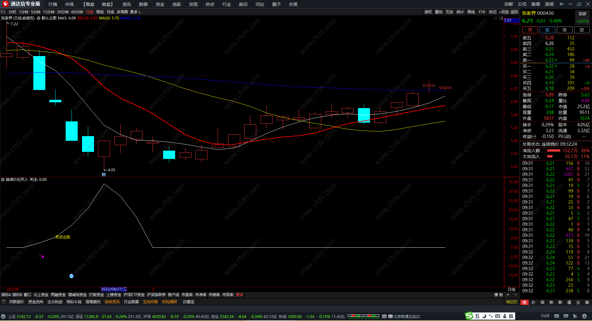The width and height of the screenshot is (592, 321).
Task: Click the lightning bolt icon in status bar
Action: (x=584, y=316)
